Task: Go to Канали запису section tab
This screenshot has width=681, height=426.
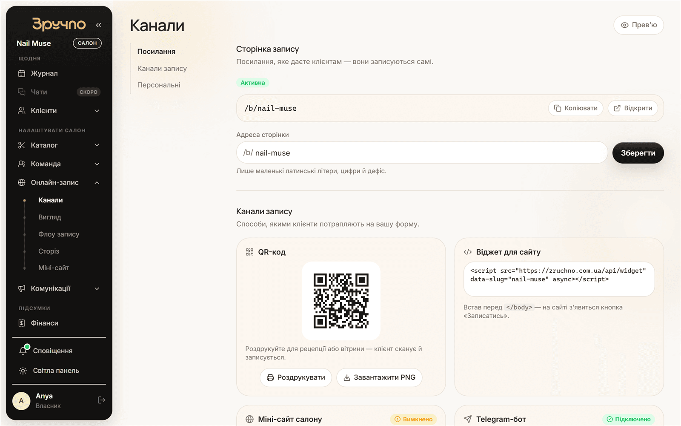Action: click(162, 69)
